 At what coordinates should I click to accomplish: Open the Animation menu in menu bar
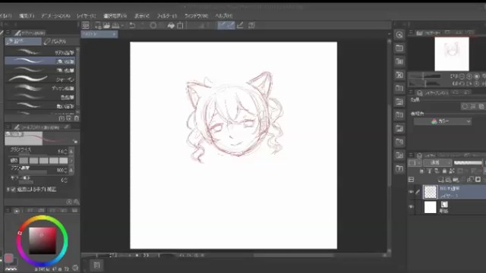tap(55, 16)
